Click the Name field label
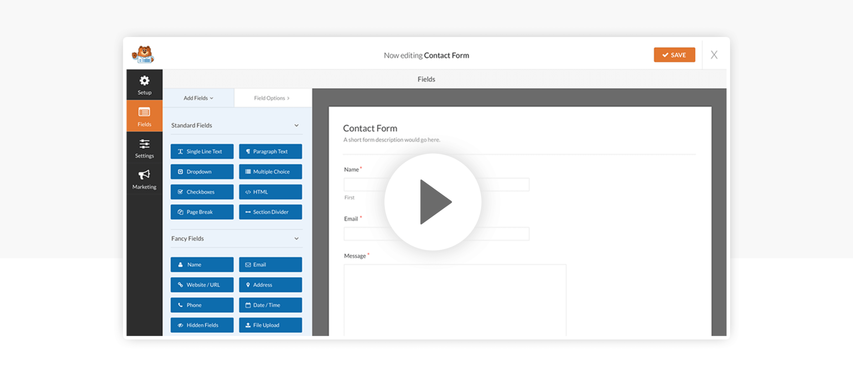The image size is (853, 380). (351, 169)
